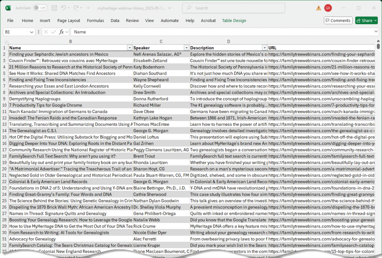Switch to the Table Design tab

point(234,20)
